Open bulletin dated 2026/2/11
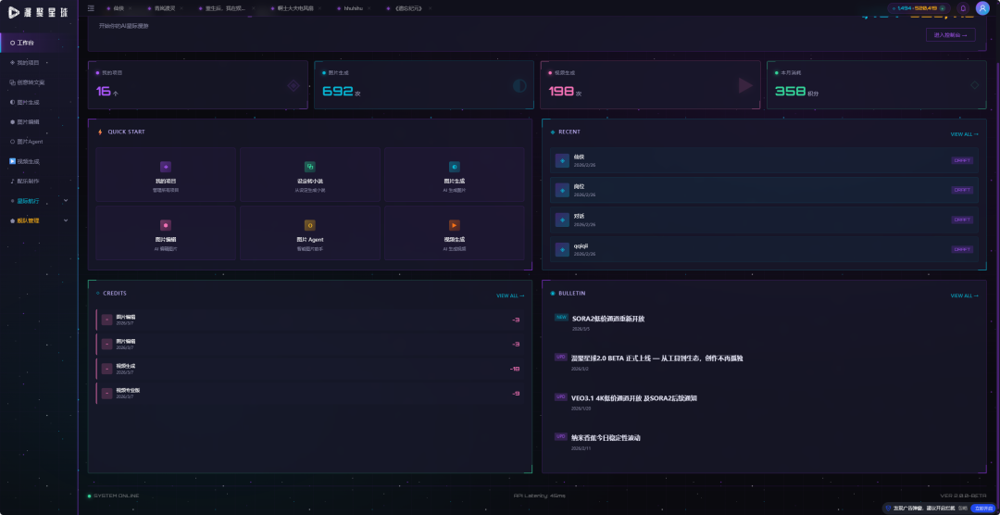This screenshot has height=515, width=1000. [x=606, y=438]
